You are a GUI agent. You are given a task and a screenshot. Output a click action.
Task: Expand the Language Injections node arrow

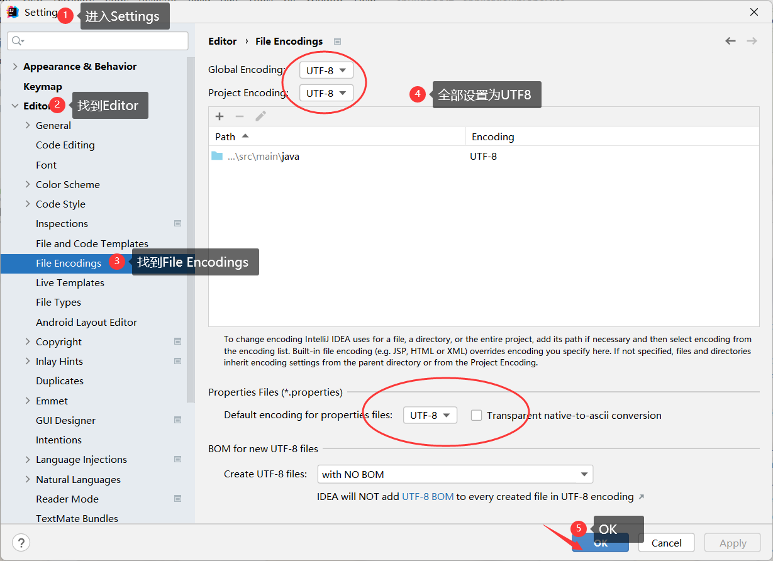tap(28, 459)
